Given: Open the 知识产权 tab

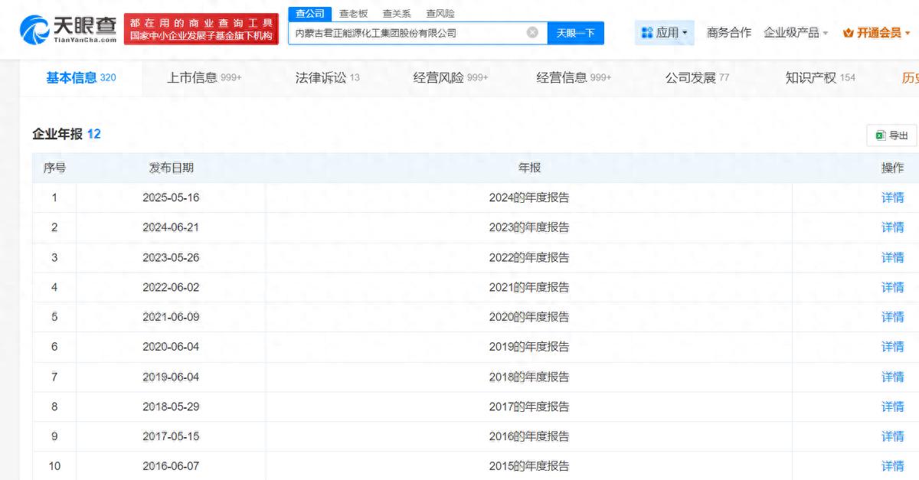Looking at the screenshot, I should [819, 77].
